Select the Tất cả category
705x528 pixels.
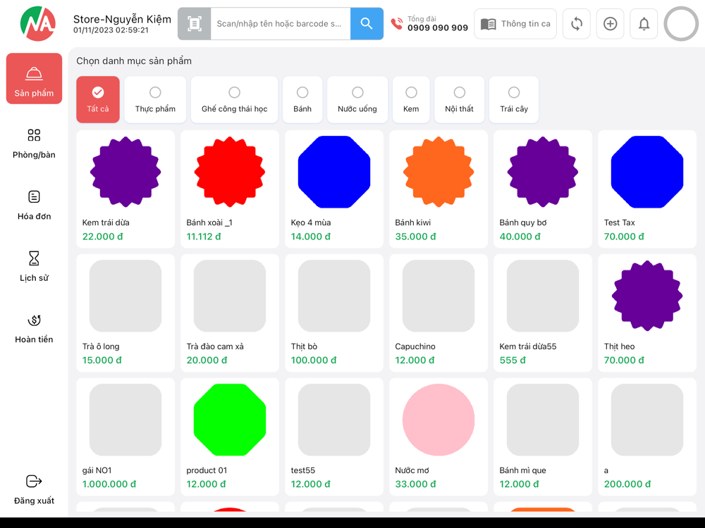click(98, 99)
